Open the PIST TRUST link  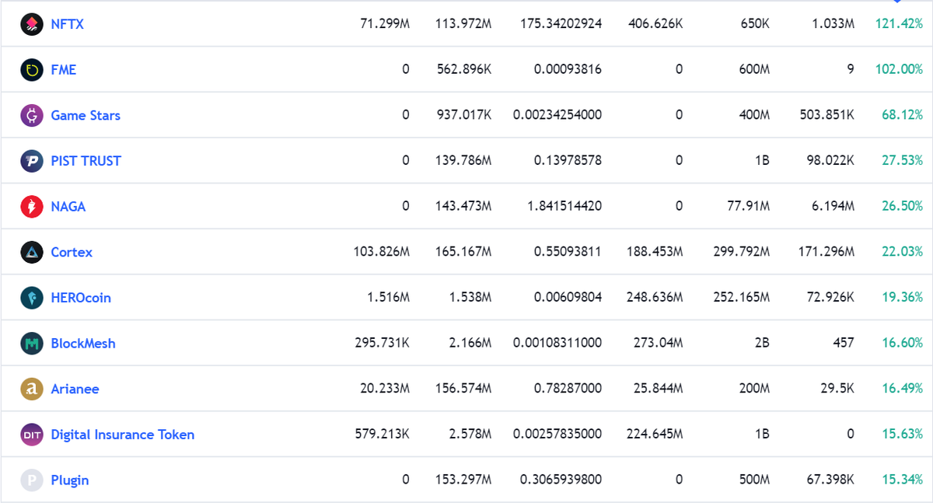(x=86, y=161)
